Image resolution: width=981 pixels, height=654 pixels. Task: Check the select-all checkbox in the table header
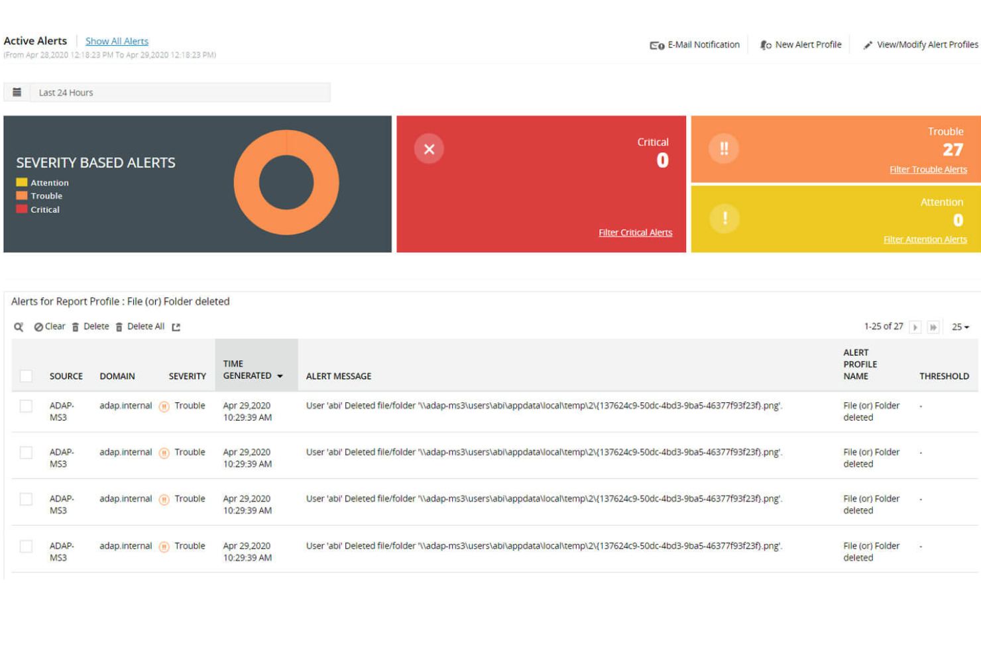tap(26, 376)
